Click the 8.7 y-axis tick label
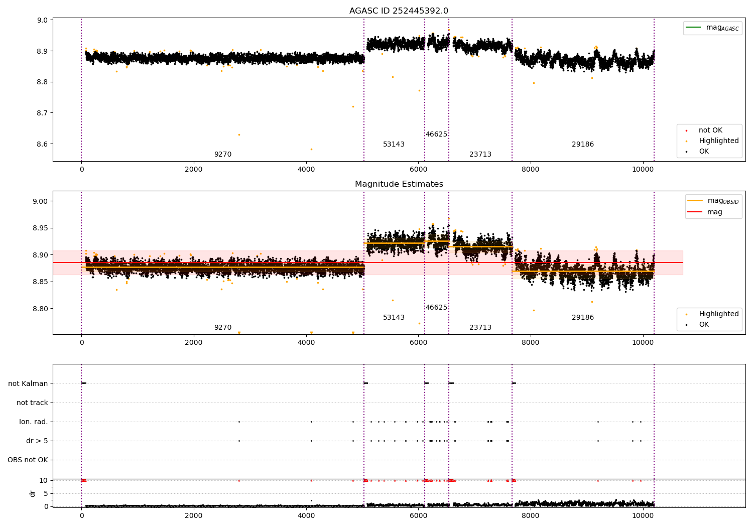This screenshot has width=753, height=527. pos(43,113)
